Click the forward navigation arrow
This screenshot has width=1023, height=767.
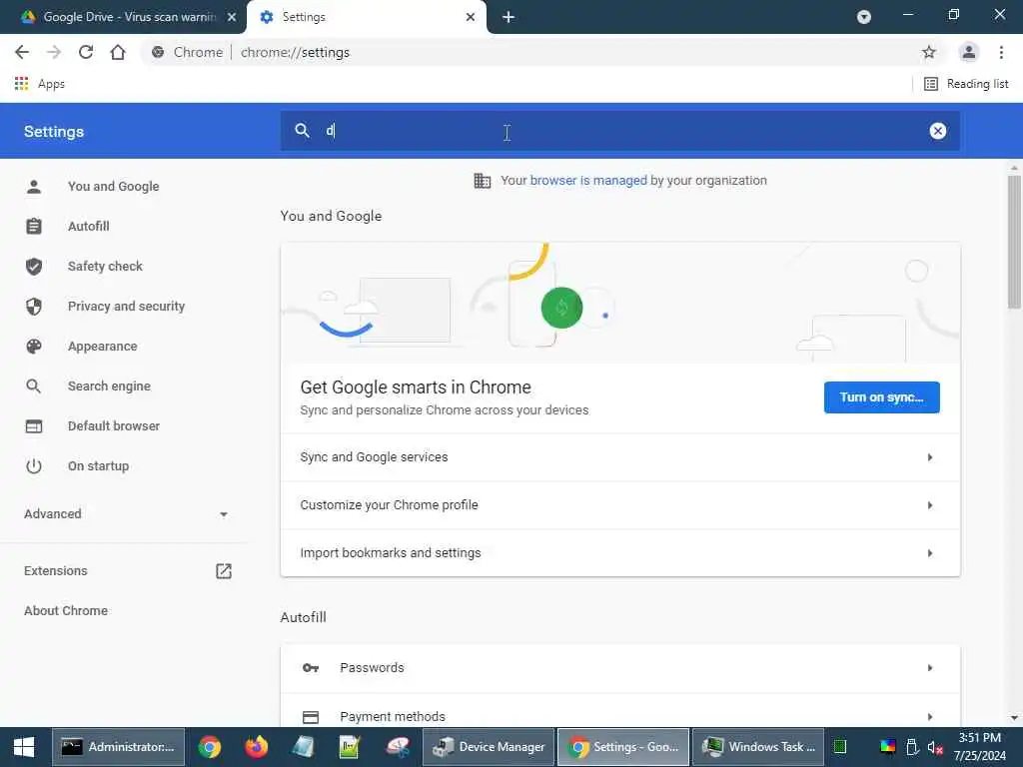[54, 52]
